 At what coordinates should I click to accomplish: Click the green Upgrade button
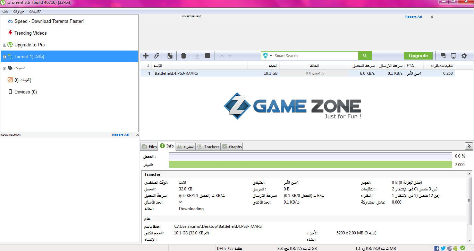[x=418, y=56]
